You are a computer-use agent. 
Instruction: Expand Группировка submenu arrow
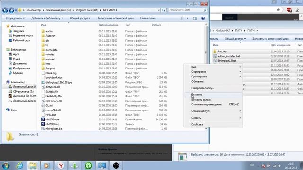pyautogui.click(x=240, y=76)
